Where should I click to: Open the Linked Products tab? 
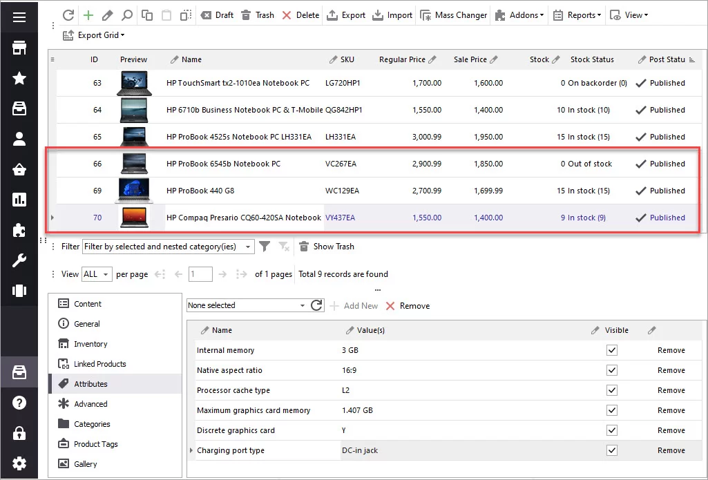click(99, 364)
